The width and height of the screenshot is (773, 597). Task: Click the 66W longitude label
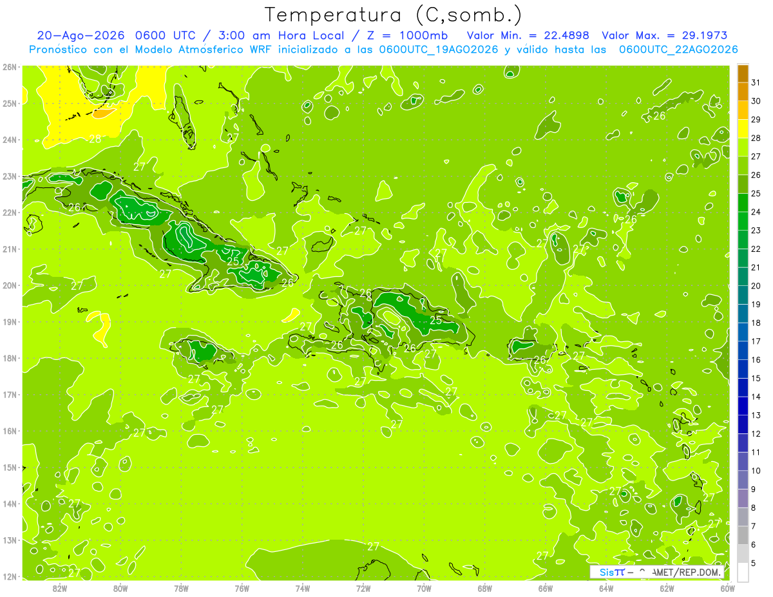click(x=545, y=587)
